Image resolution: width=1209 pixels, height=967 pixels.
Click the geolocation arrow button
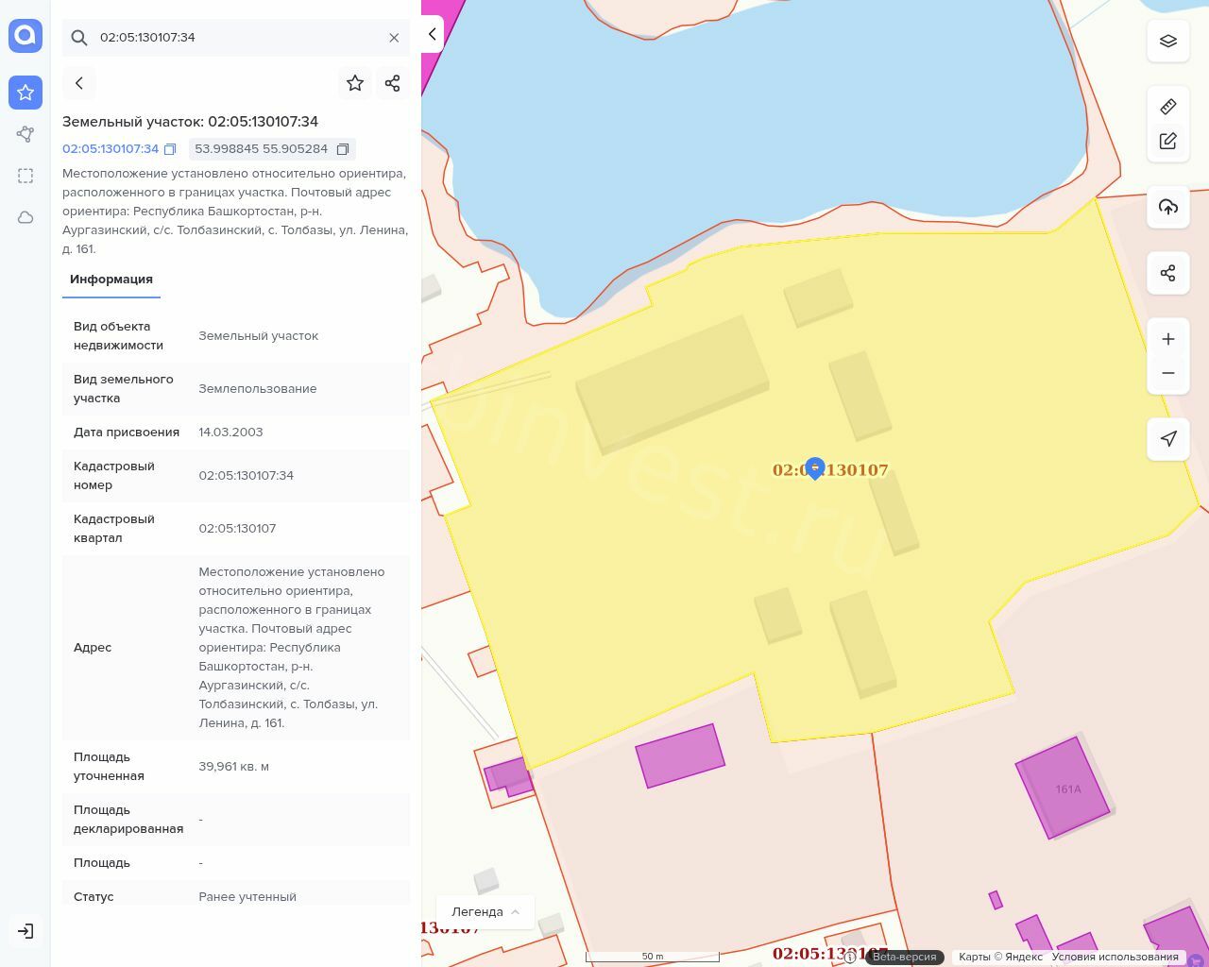(x=1168, y=439)
